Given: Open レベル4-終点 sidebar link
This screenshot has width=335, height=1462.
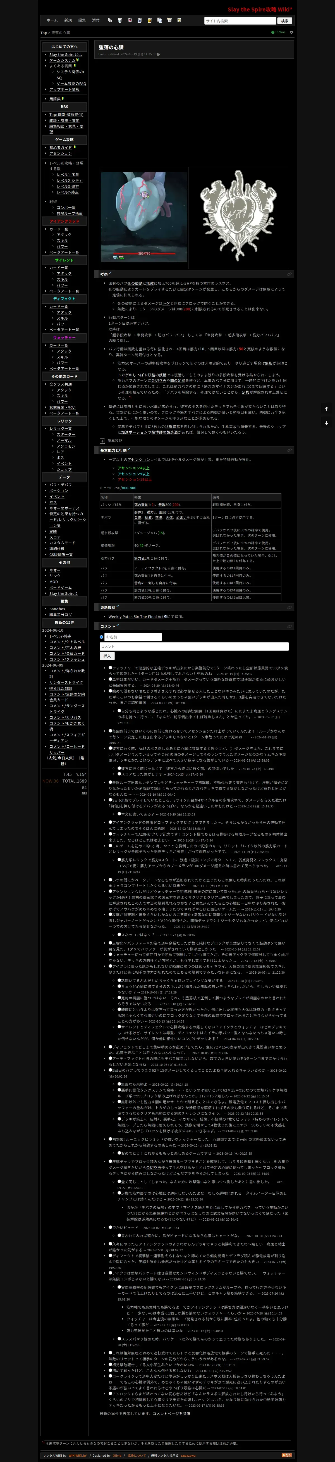Looking at the screenshot, I should (x=68, y=192).
